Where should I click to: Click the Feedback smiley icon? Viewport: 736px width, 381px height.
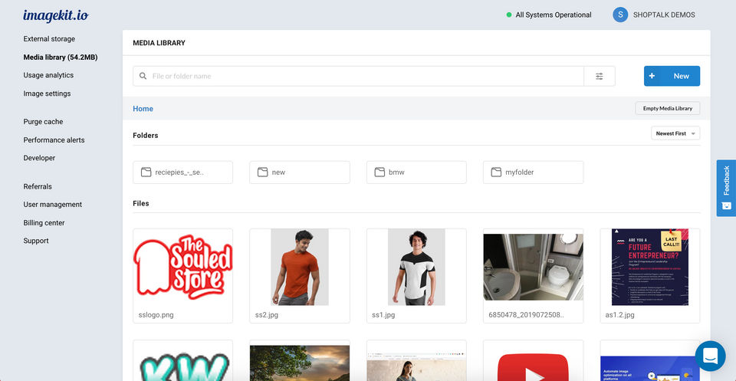click(x=726, y=205)
